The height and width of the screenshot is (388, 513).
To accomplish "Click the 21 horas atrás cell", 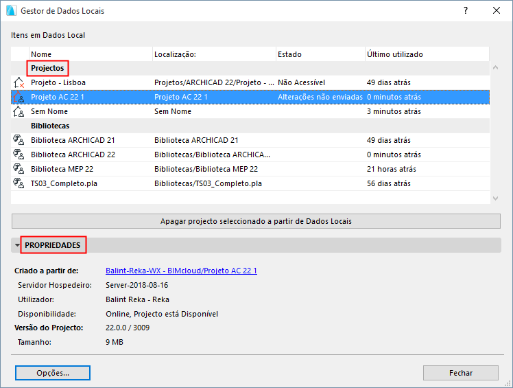I will click(x=392, y=169).
